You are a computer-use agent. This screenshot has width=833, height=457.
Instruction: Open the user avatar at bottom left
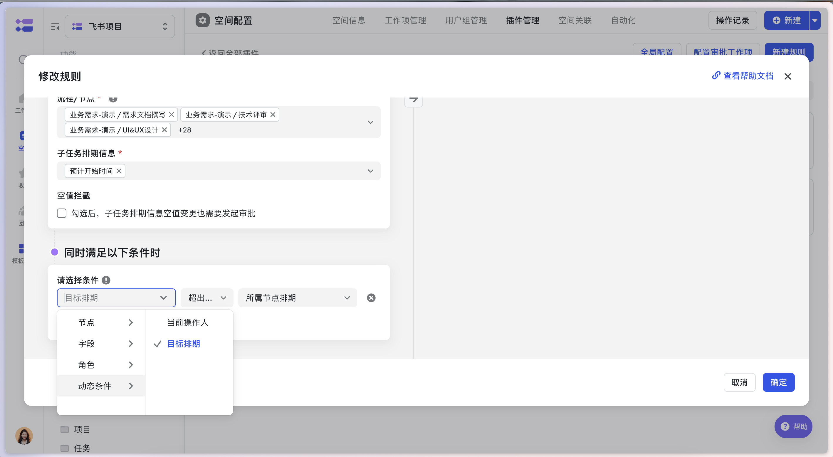24,436
